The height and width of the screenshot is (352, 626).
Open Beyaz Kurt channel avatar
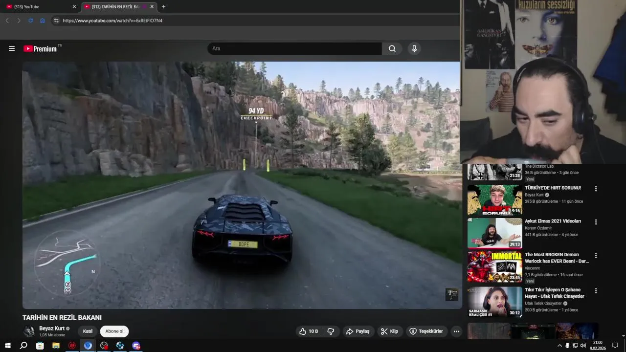point(29,331)
